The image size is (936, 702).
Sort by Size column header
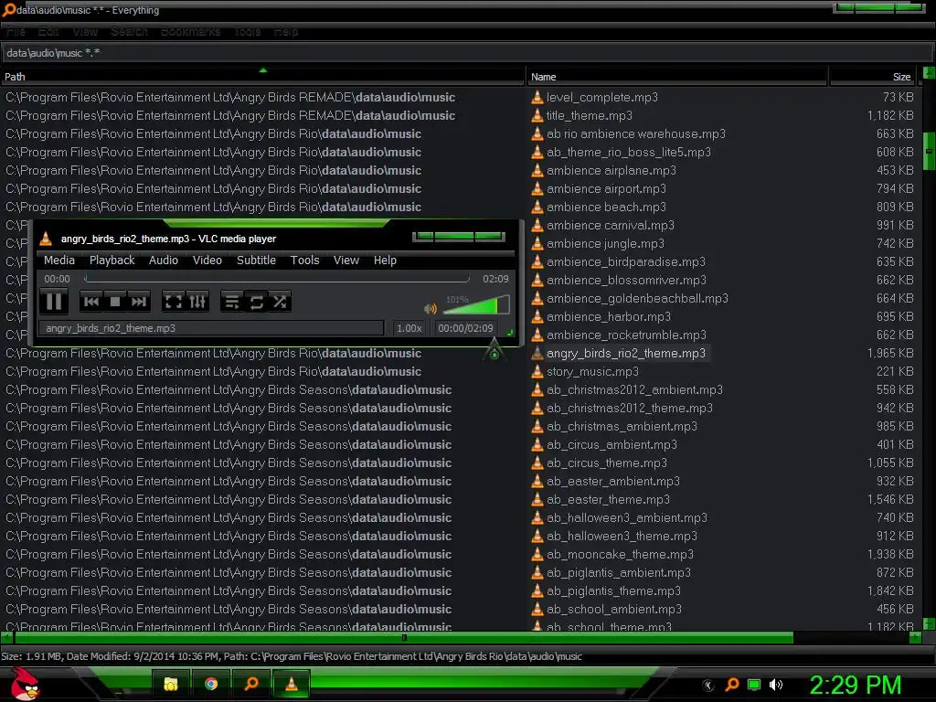(x=875, y=77)
